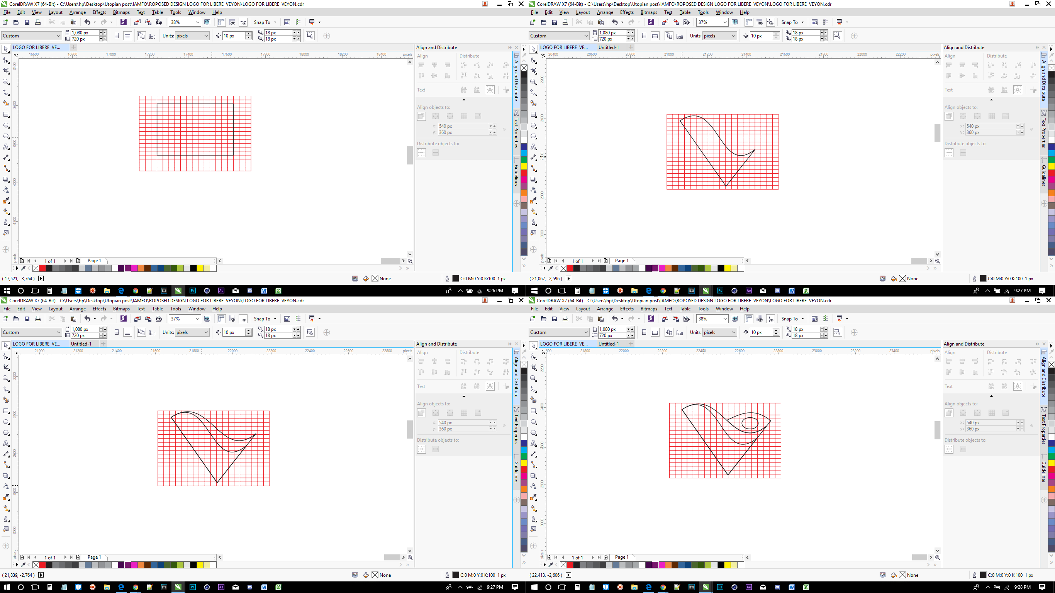The width and height of the screenshot is (1055, 593).
Task: Open 38% zoom dropdown in the empty-grid window
Action: tap(197, 22)
